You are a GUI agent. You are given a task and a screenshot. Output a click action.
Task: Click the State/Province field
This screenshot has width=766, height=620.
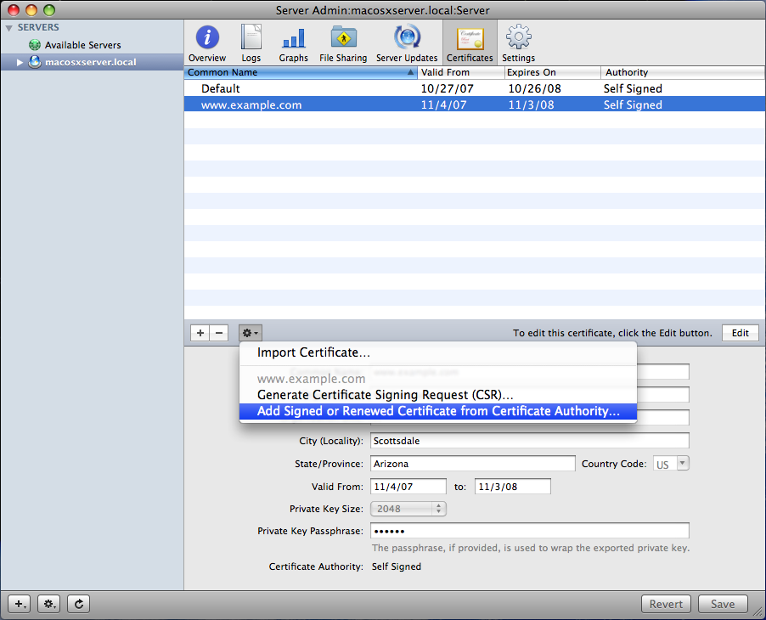coord(472,464)
